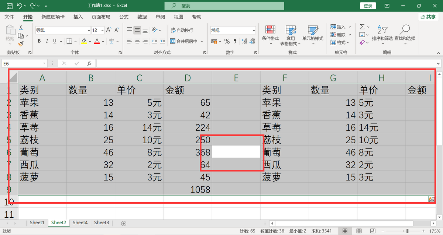Open 套用表格格式 table styles
443x235 pixels.
point(291,35)
